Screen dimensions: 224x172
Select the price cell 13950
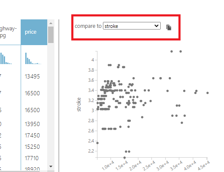(x=32, y=124)
